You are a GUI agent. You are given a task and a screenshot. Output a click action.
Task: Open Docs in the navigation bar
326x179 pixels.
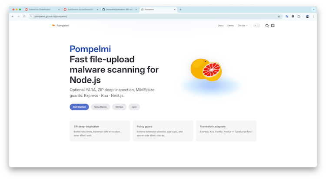[x=220, y=26]
